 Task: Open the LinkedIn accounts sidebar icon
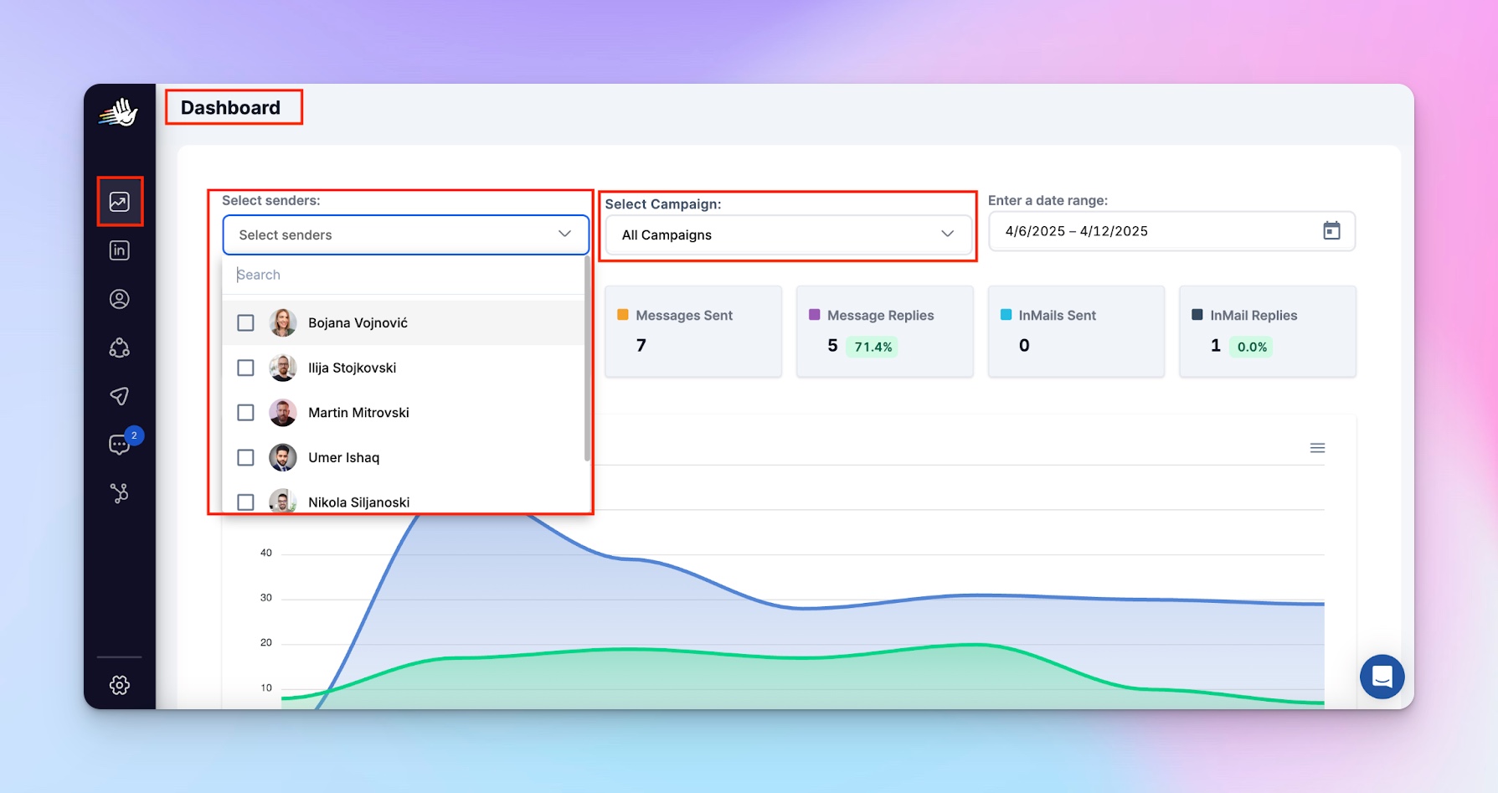click(x=120, y=250)
